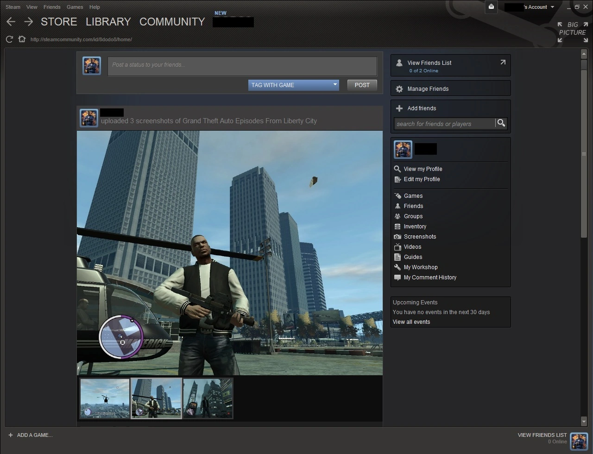Click the home icon beside the URL

point(22,39)
